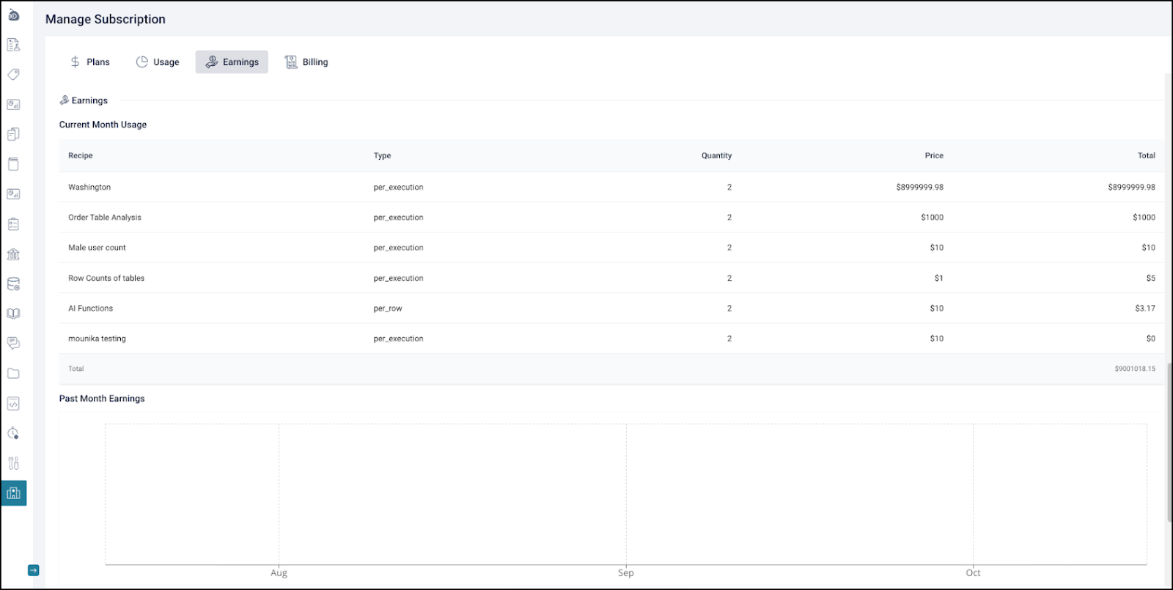Switch to the Plans tab
1173x590 pixels.
point(89,62)
